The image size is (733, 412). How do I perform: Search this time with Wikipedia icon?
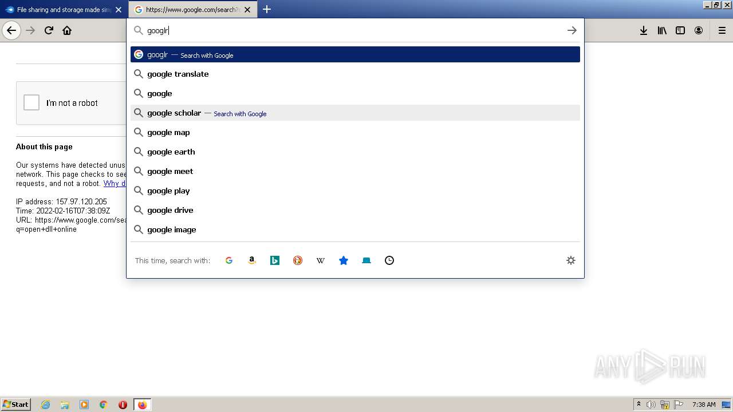(321, 260)
